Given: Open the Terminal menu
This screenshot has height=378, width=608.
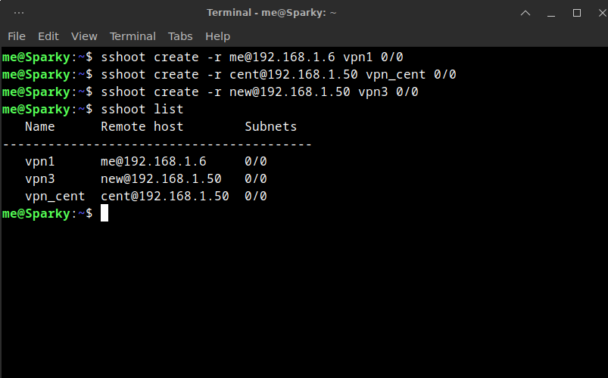Looking at the screenshot, I should pyautogui.click(x=133, y=36).
